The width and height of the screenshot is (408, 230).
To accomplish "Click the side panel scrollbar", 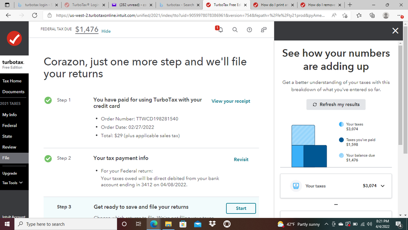I will [x=401, y=95].
